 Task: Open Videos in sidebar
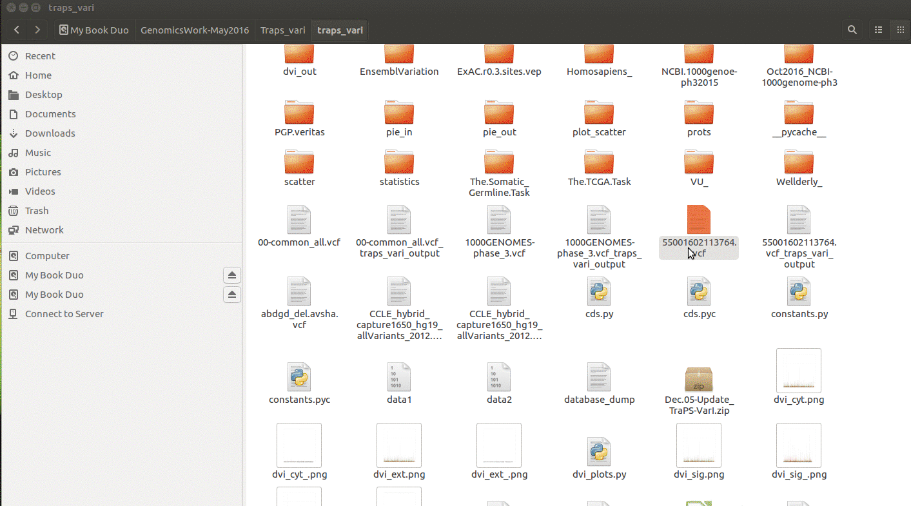click(40, 191)
